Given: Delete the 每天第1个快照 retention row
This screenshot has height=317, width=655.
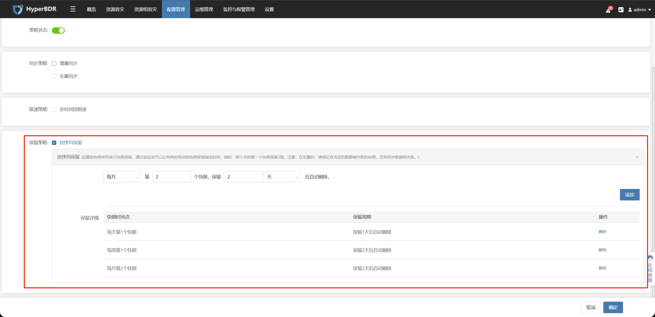Looking at the screenshot, I should [x=602, y=232].
